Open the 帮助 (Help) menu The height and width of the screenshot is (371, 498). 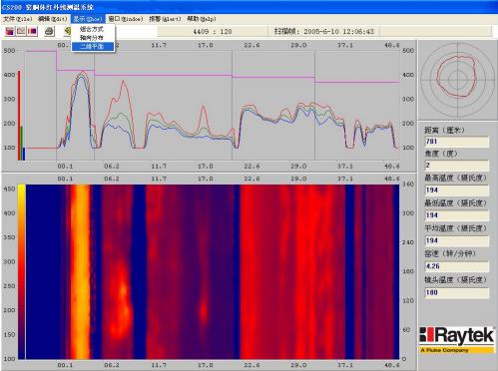[202, 19]
